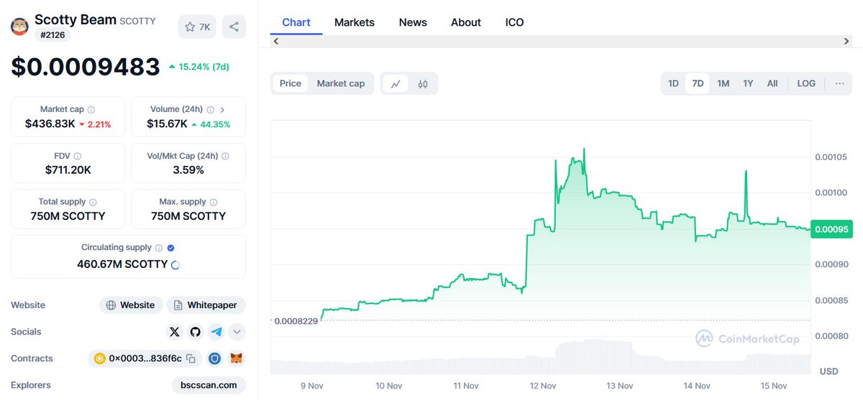
Task: Click the Market cap info icon
Action: (91, 110)
